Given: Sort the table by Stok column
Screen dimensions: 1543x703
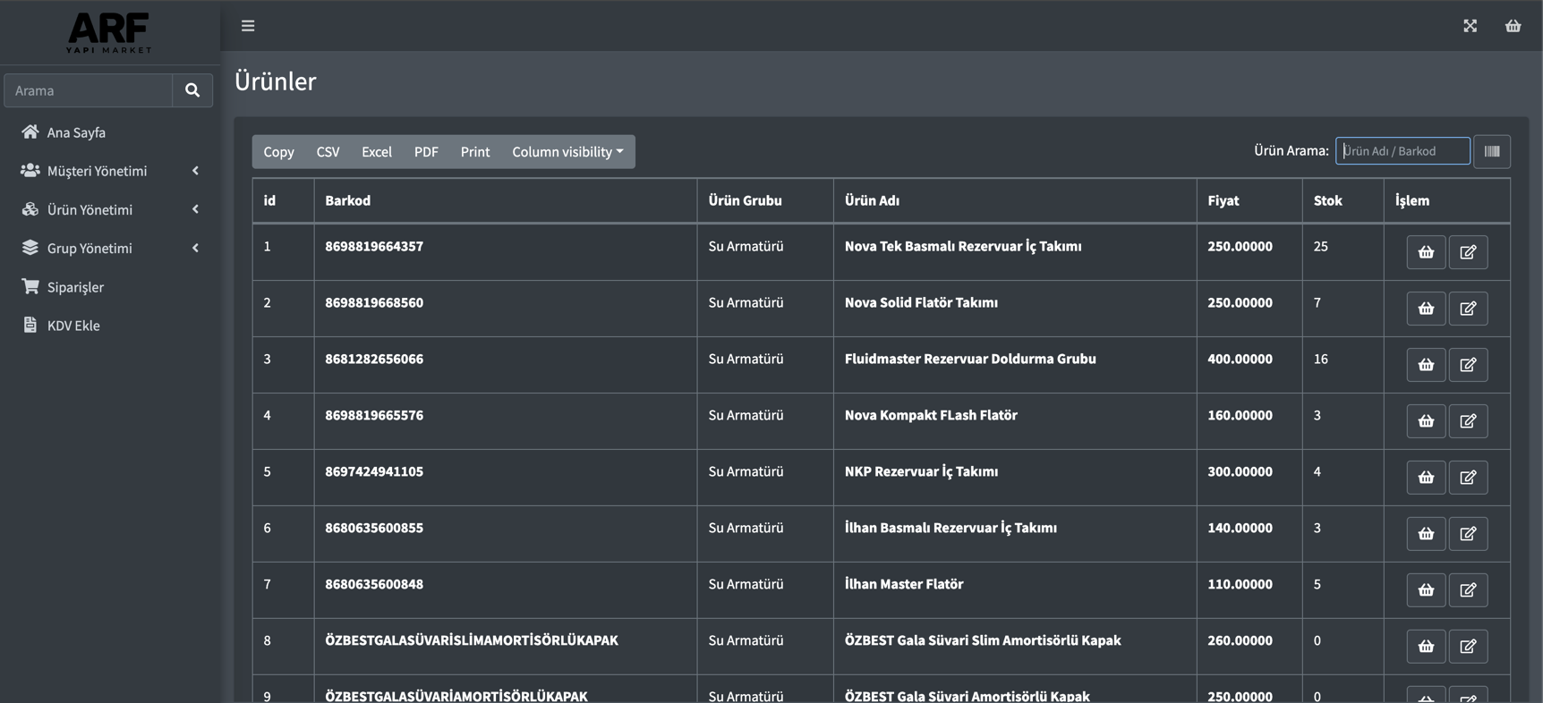Looking at the screenshot, I should [x=1343, y=201].
